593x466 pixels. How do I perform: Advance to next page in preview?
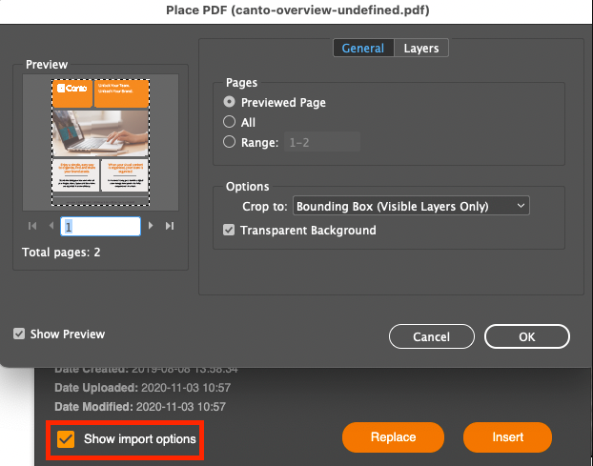tap(151, 226)
